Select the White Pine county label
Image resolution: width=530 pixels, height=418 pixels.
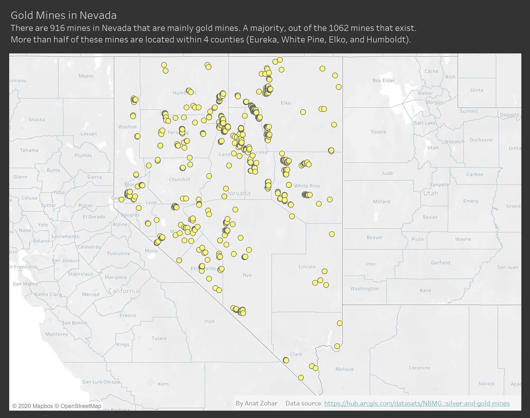click(x=307, y=186)
